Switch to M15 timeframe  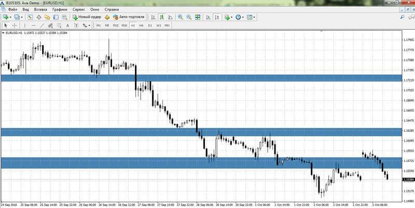pos(116,25)
